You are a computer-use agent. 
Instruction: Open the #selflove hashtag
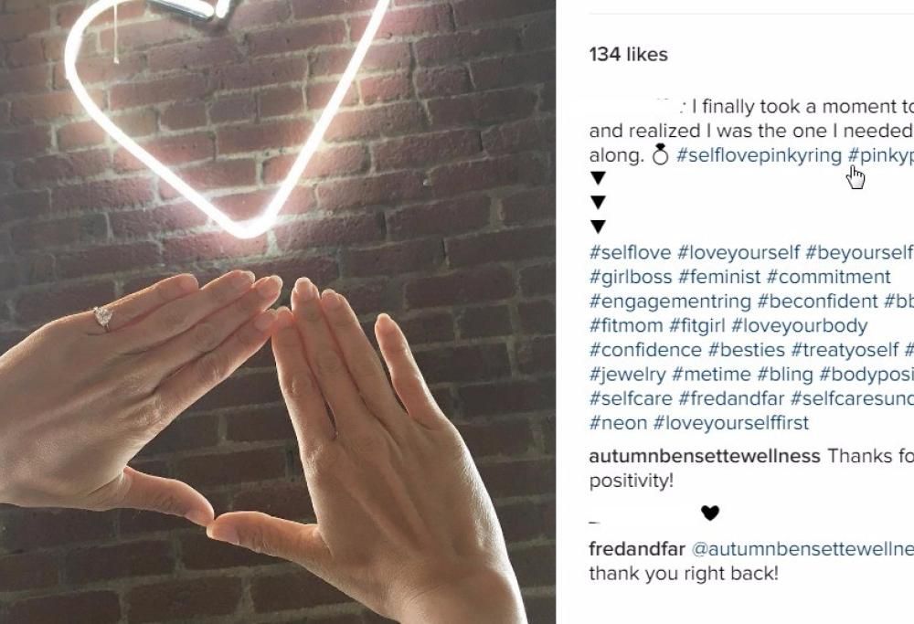pos(630,252)
